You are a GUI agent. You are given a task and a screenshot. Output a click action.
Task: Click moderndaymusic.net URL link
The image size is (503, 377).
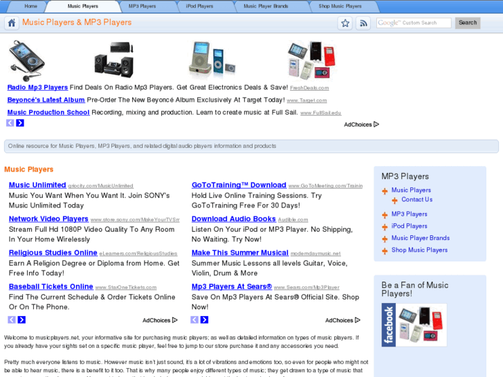click(315, 253)
